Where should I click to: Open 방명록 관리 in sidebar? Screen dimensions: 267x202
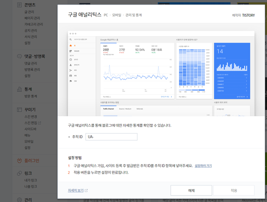pos(32,70)
